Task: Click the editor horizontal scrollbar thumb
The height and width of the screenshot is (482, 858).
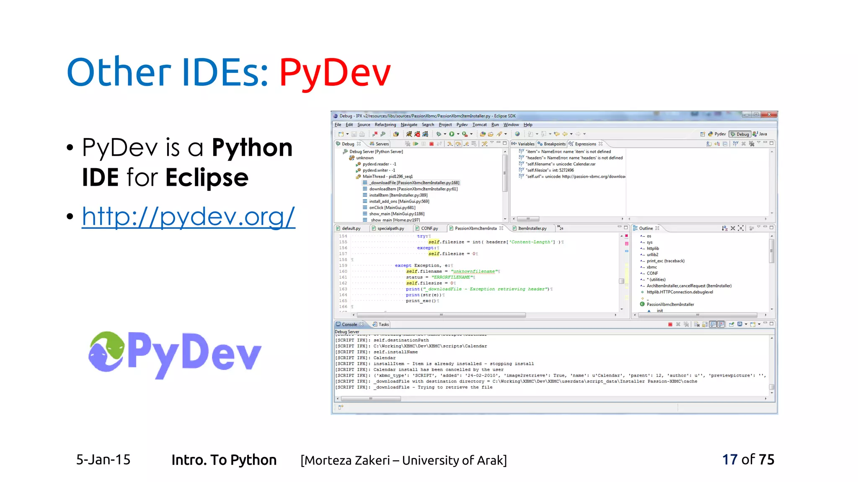Action: coord(441,315)
